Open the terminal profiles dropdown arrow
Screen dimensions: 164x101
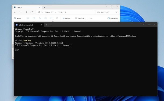(x=50, y=25)
